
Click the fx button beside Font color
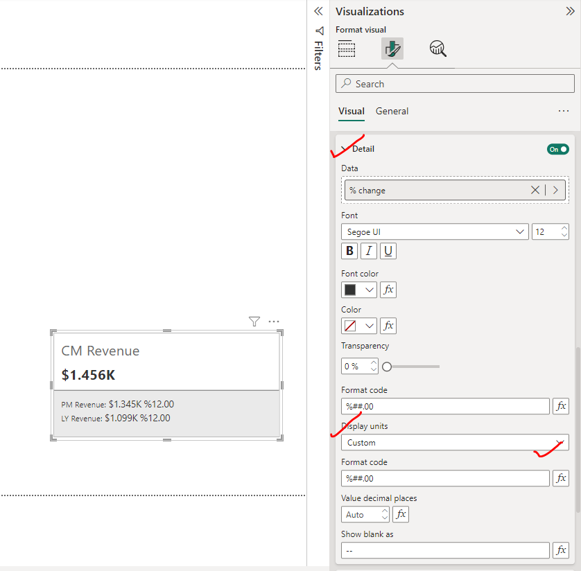point(388,290)
